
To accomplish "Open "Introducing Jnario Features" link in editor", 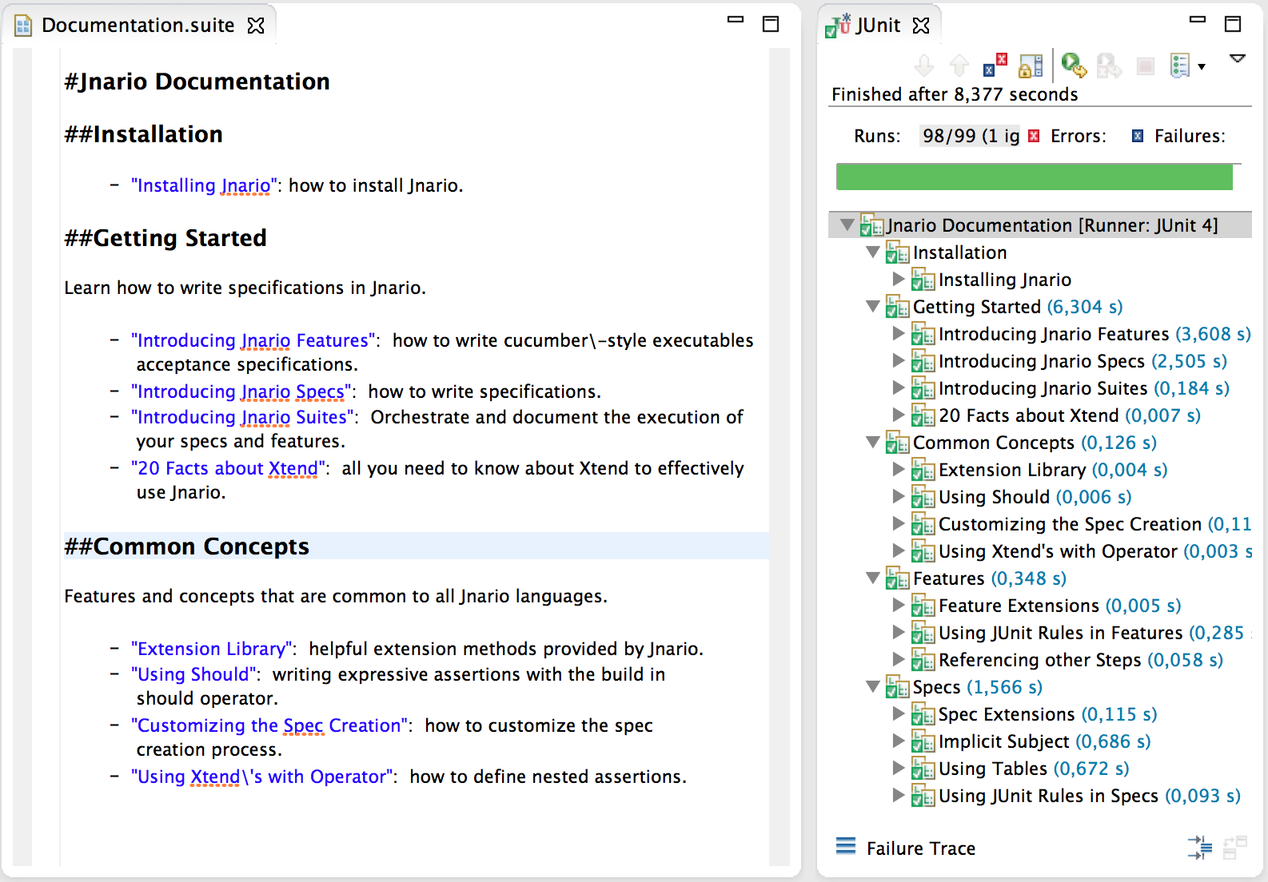I will point(253,340).
